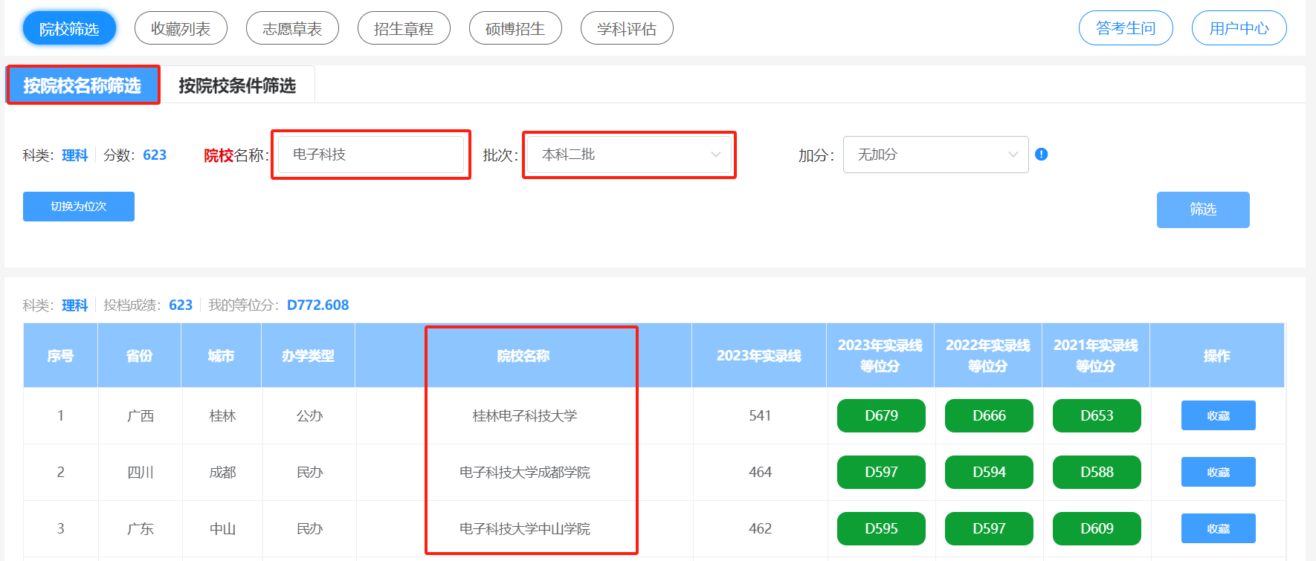Click the 桂林 city cell
This screenshot has height=561, width=1316.
(222, 415)
